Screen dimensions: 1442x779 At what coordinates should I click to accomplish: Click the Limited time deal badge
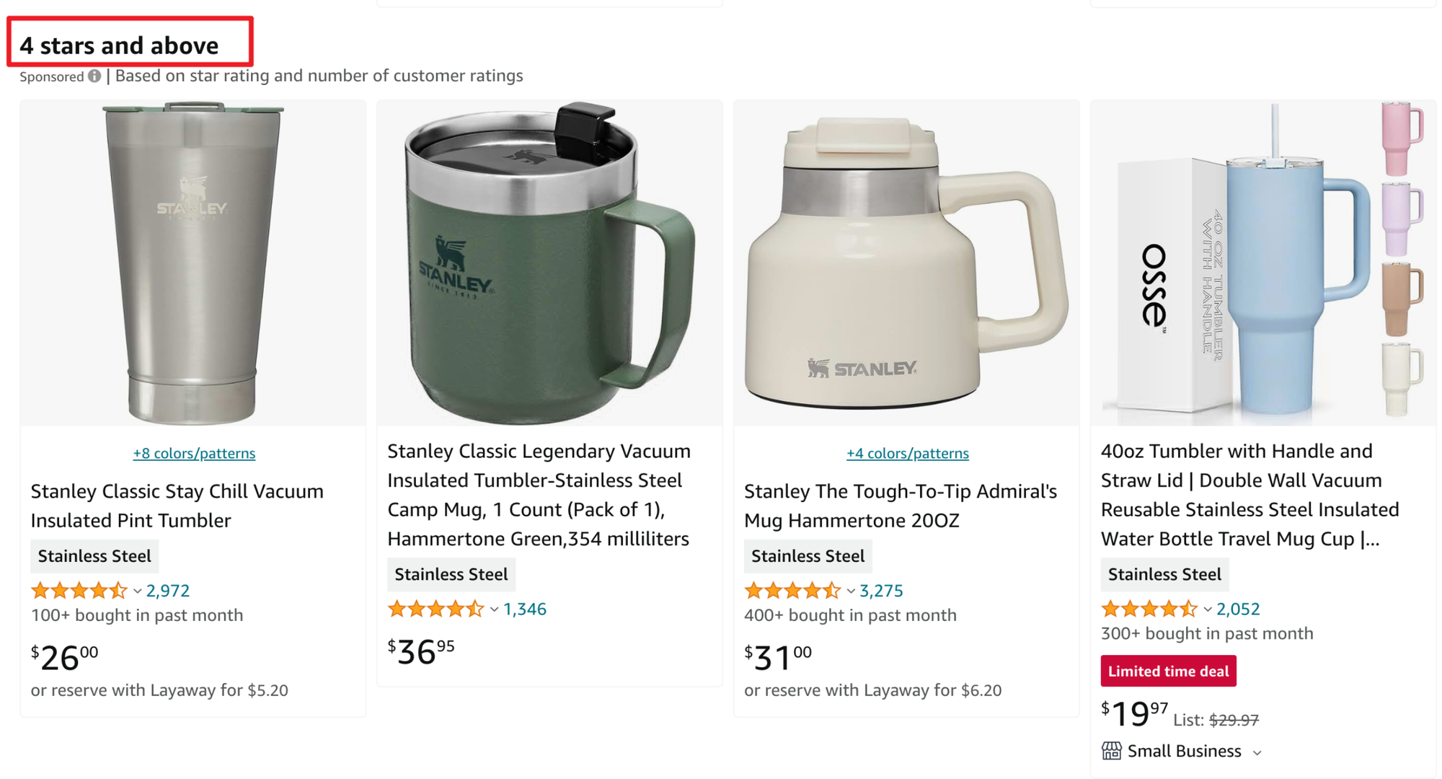click(x=1168, y=671)
